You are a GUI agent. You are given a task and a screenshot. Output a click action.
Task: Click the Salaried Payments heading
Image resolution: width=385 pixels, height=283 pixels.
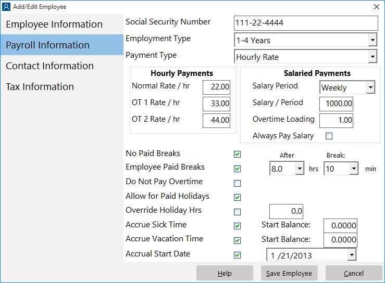tap(317, 73)
